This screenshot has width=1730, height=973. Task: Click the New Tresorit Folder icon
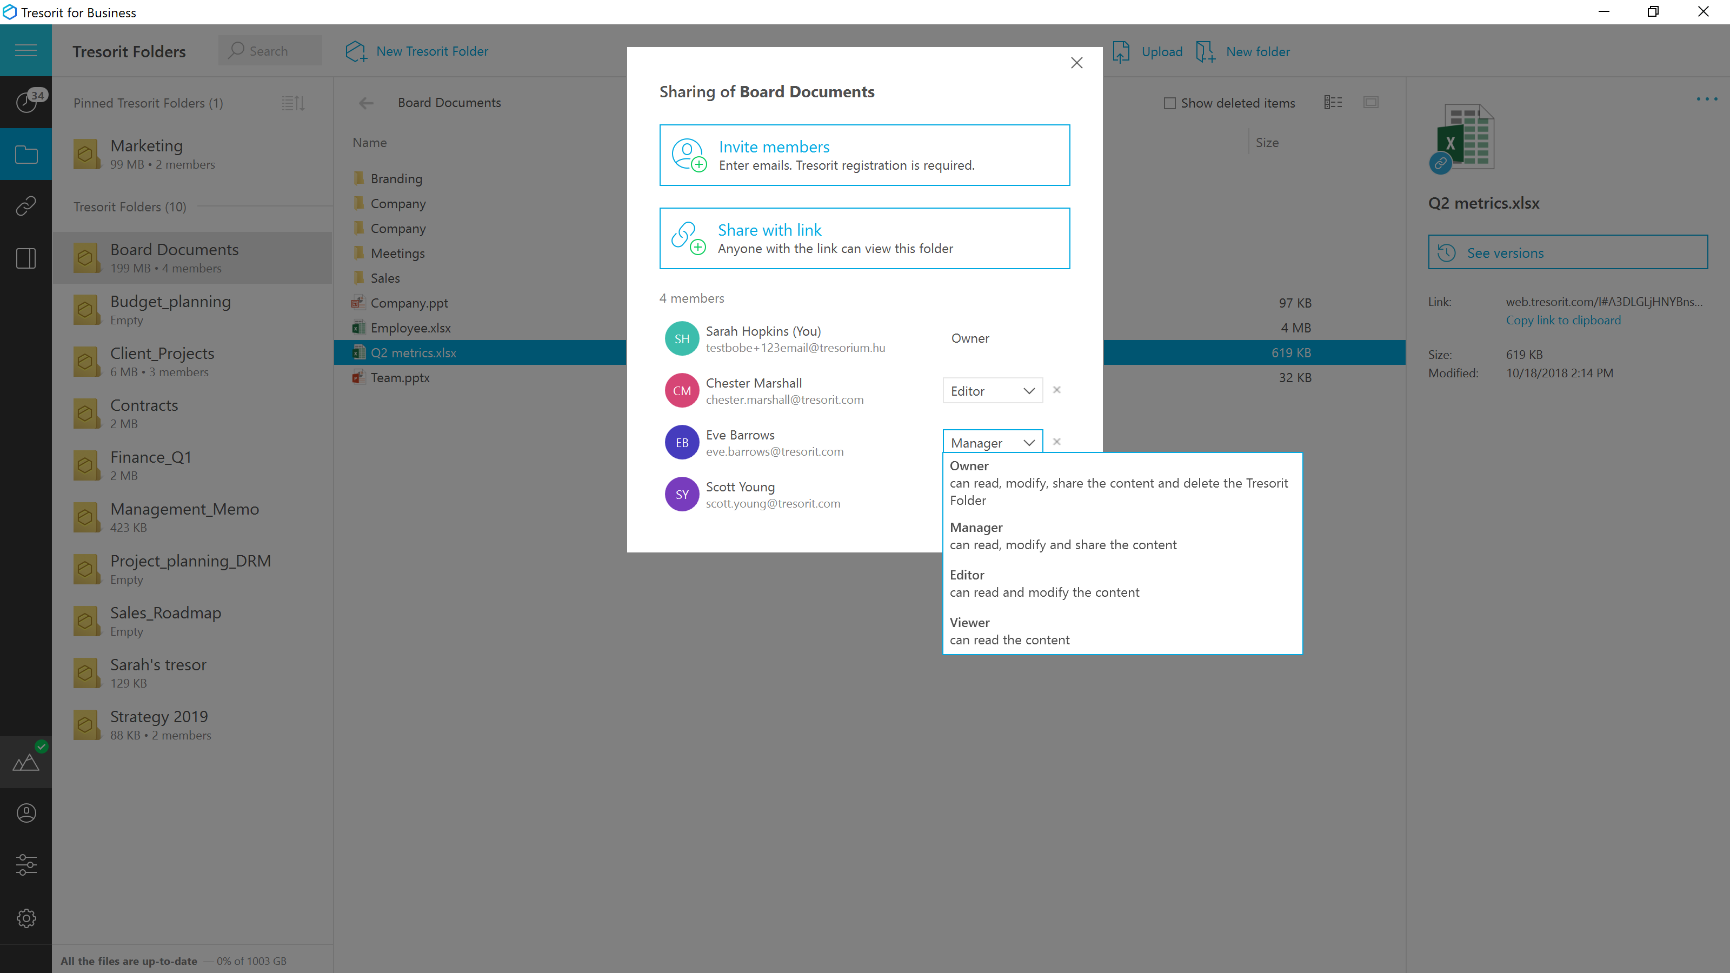click(354, 51)
